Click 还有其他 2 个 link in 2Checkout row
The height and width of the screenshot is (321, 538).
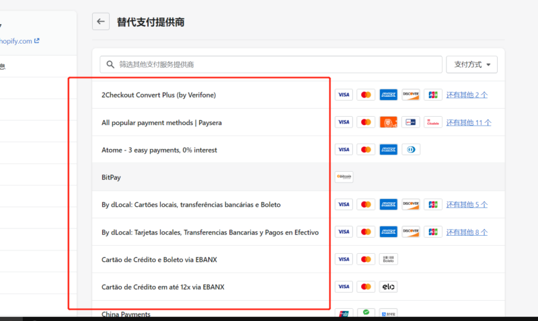pyautogui.click(x=467, y=95)
